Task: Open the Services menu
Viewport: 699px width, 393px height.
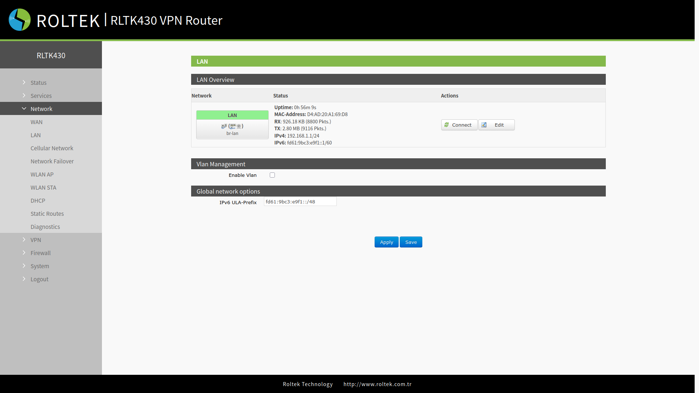Action: (41, 96)
